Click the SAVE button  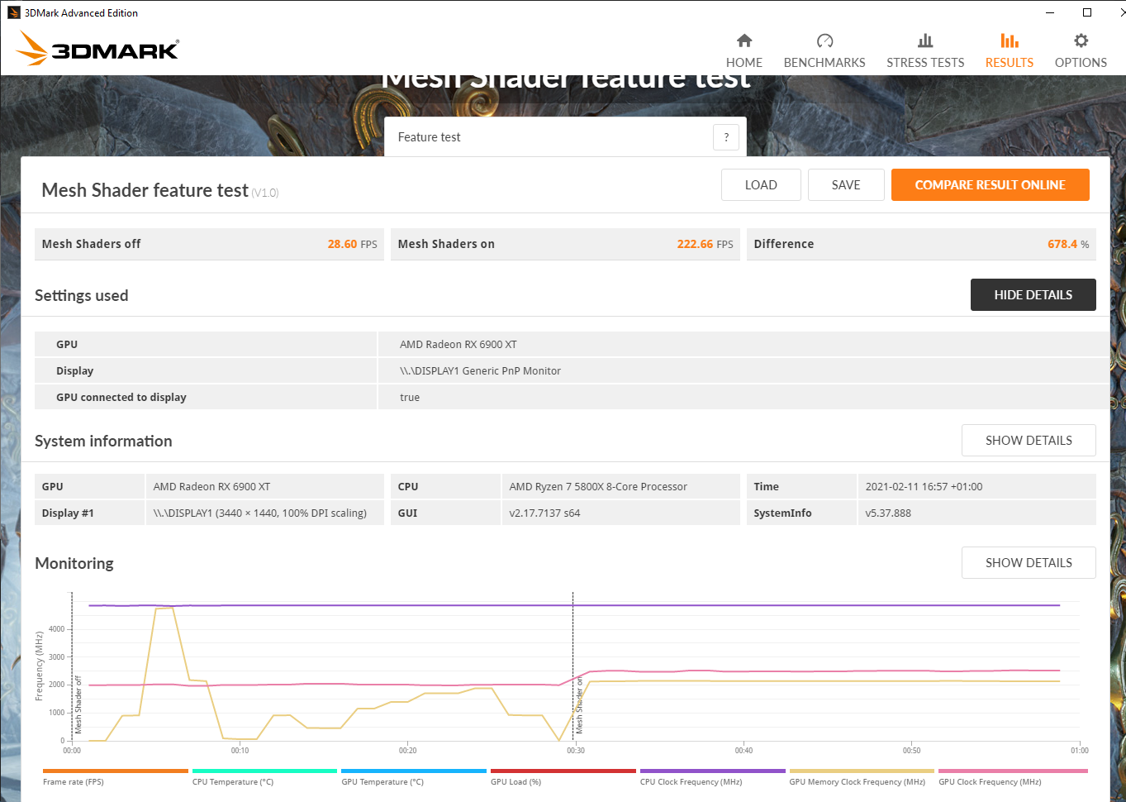pyautogui.click(x=846, y=185)
